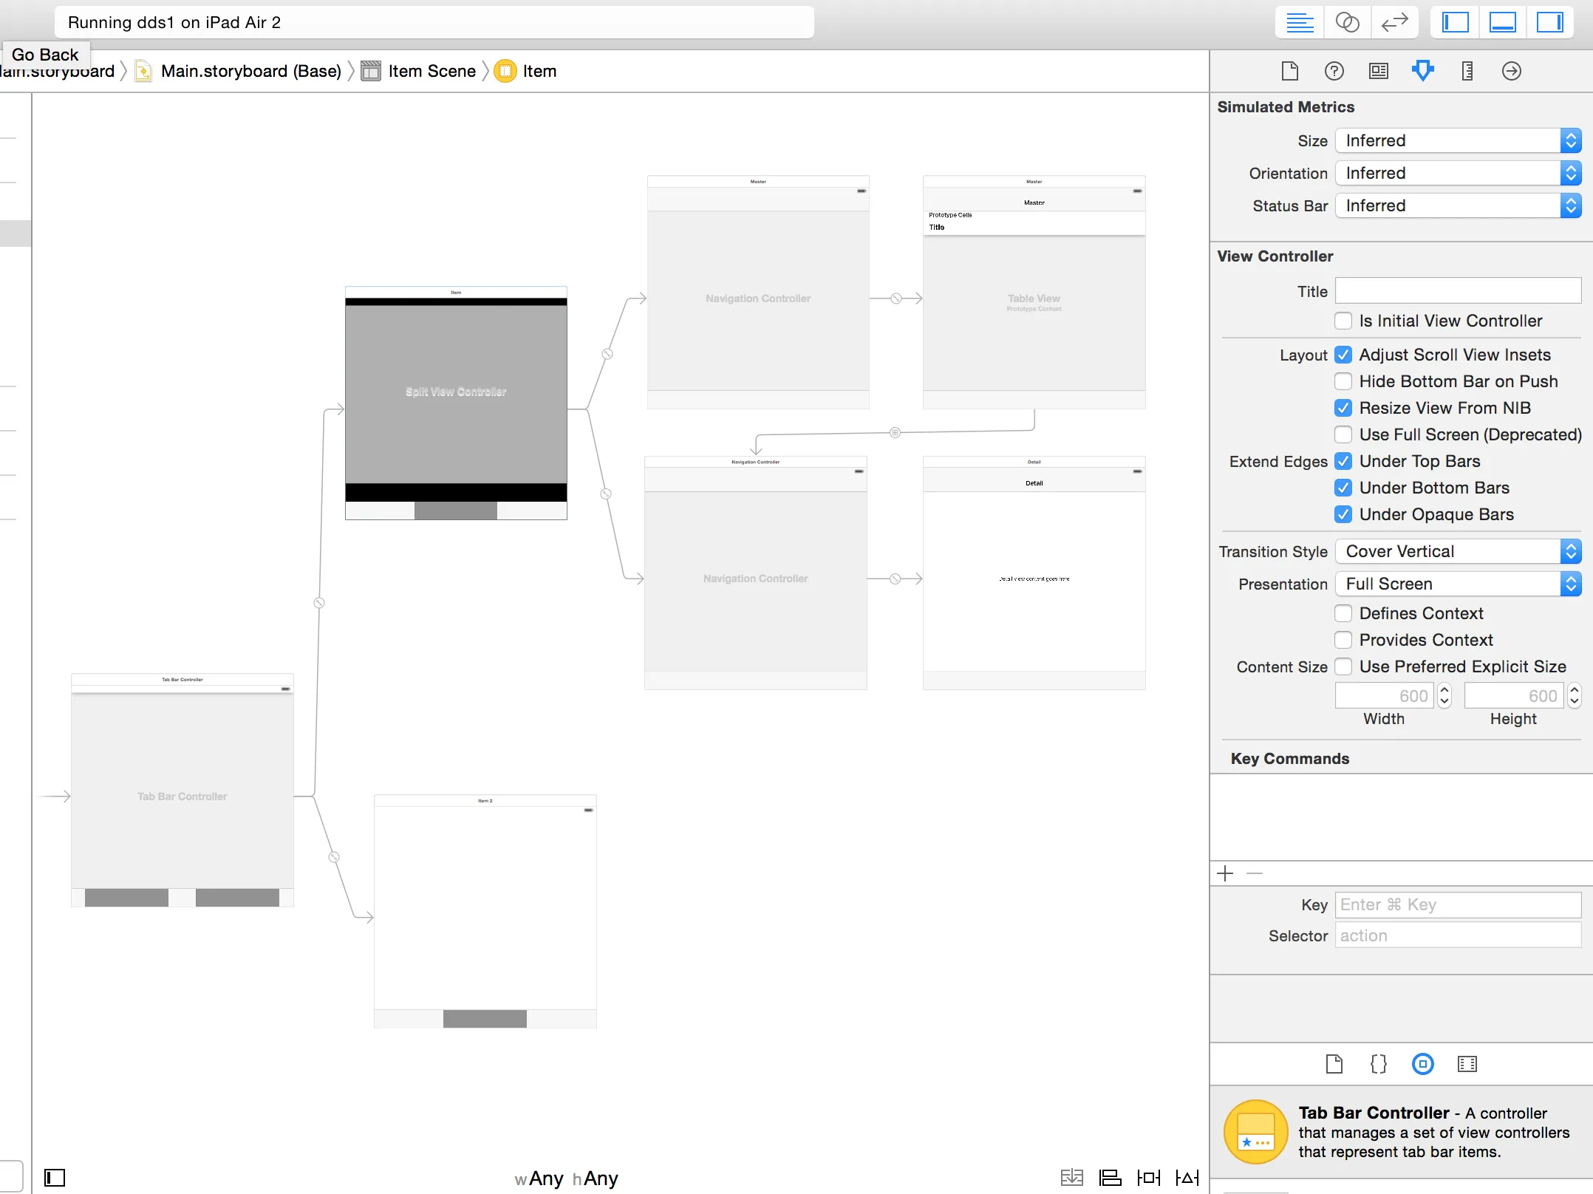Show the Assistant editor

point(1347,22)
